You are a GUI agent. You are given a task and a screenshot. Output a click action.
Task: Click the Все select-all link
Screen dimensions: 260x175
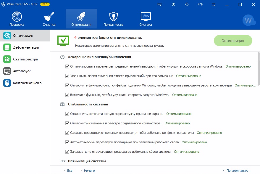70,171
